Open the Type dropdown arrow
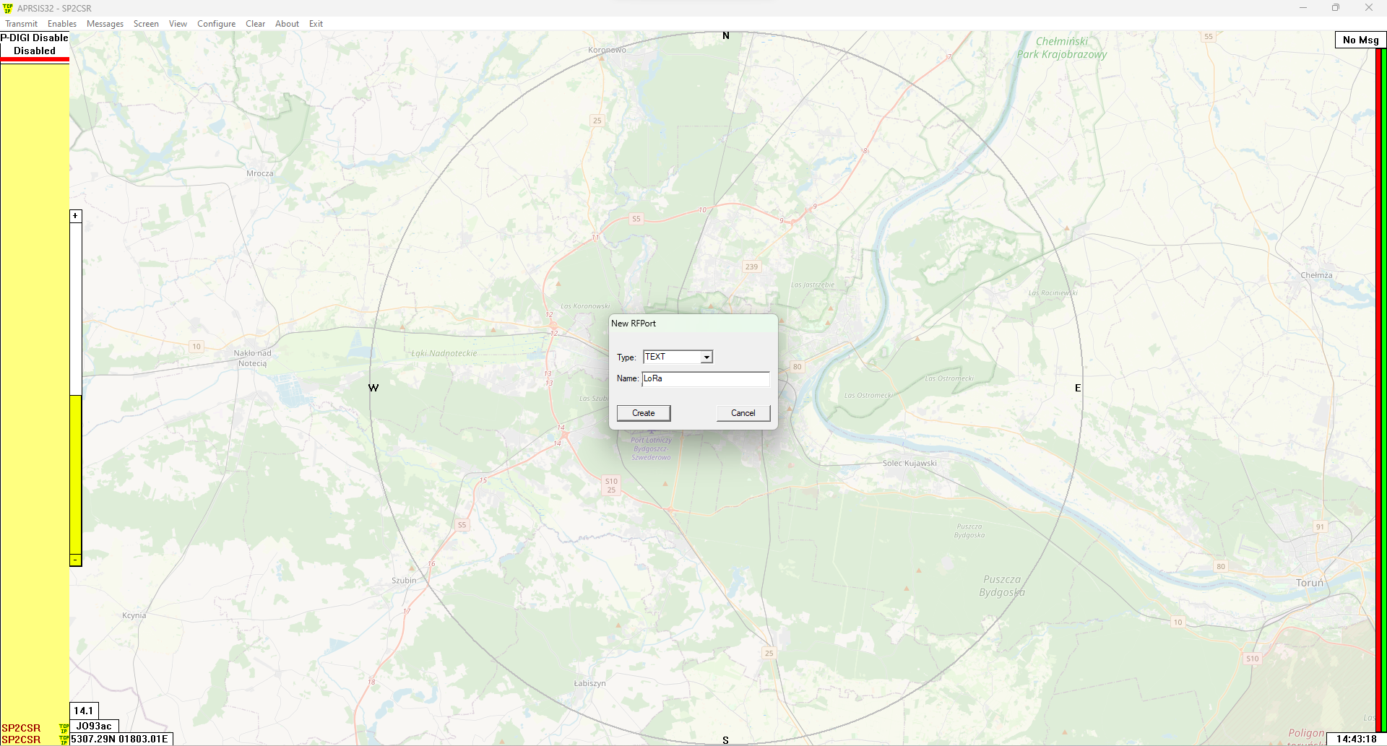Viewport: 1387px width, 746px height. 707,357
